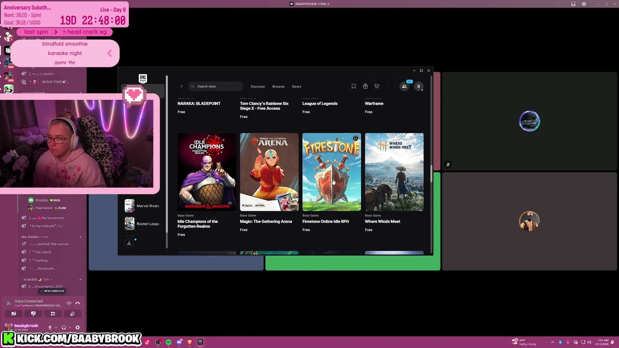Show hidden system tray icons
This screenshot has height=348, width=619.
tap(552, 342)
